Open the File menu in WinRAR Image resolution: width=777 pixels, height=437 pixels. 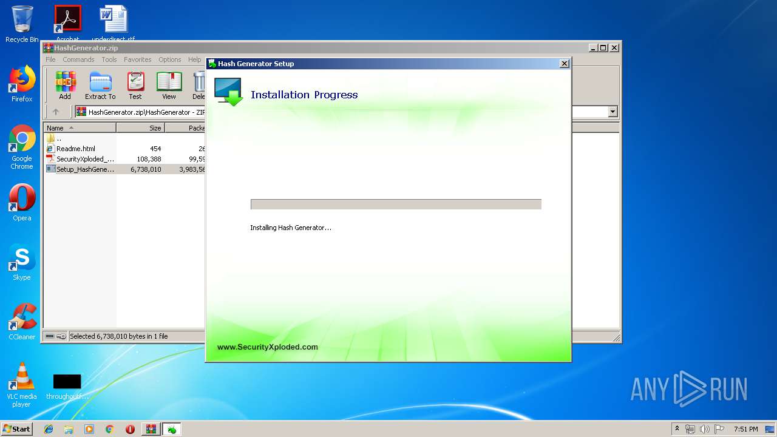50,59
